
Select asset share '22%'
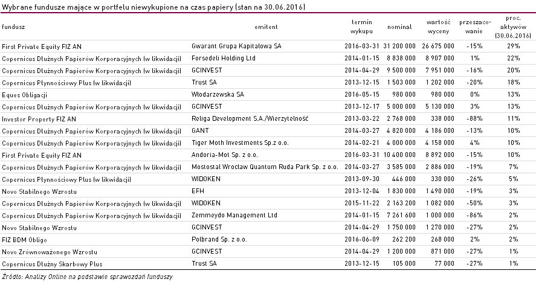click(514, 58)
